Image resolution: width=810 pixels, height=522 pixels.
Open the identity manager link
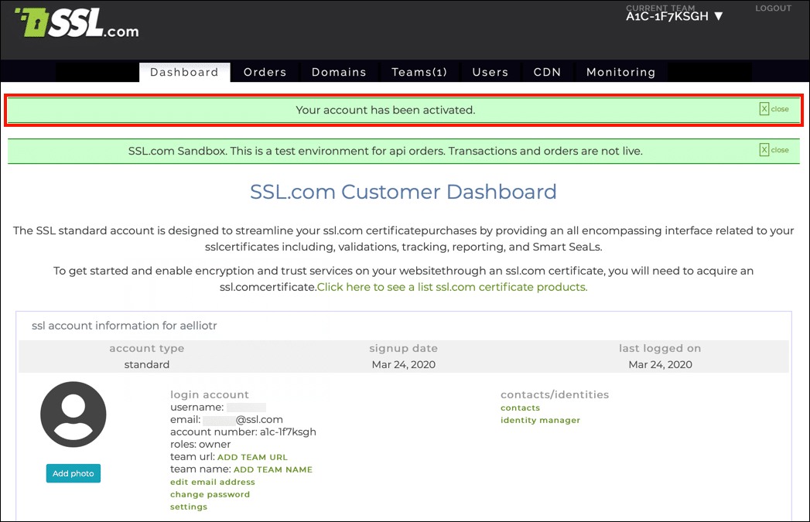pos(540,420)
